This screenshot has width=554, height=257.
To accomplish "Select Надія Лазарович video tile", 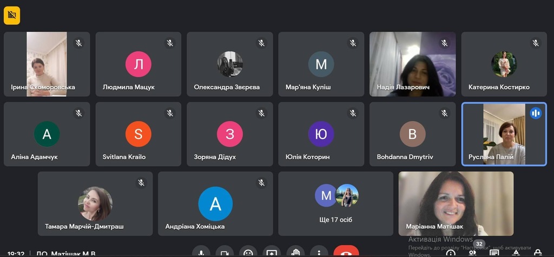I will [412, 64].
